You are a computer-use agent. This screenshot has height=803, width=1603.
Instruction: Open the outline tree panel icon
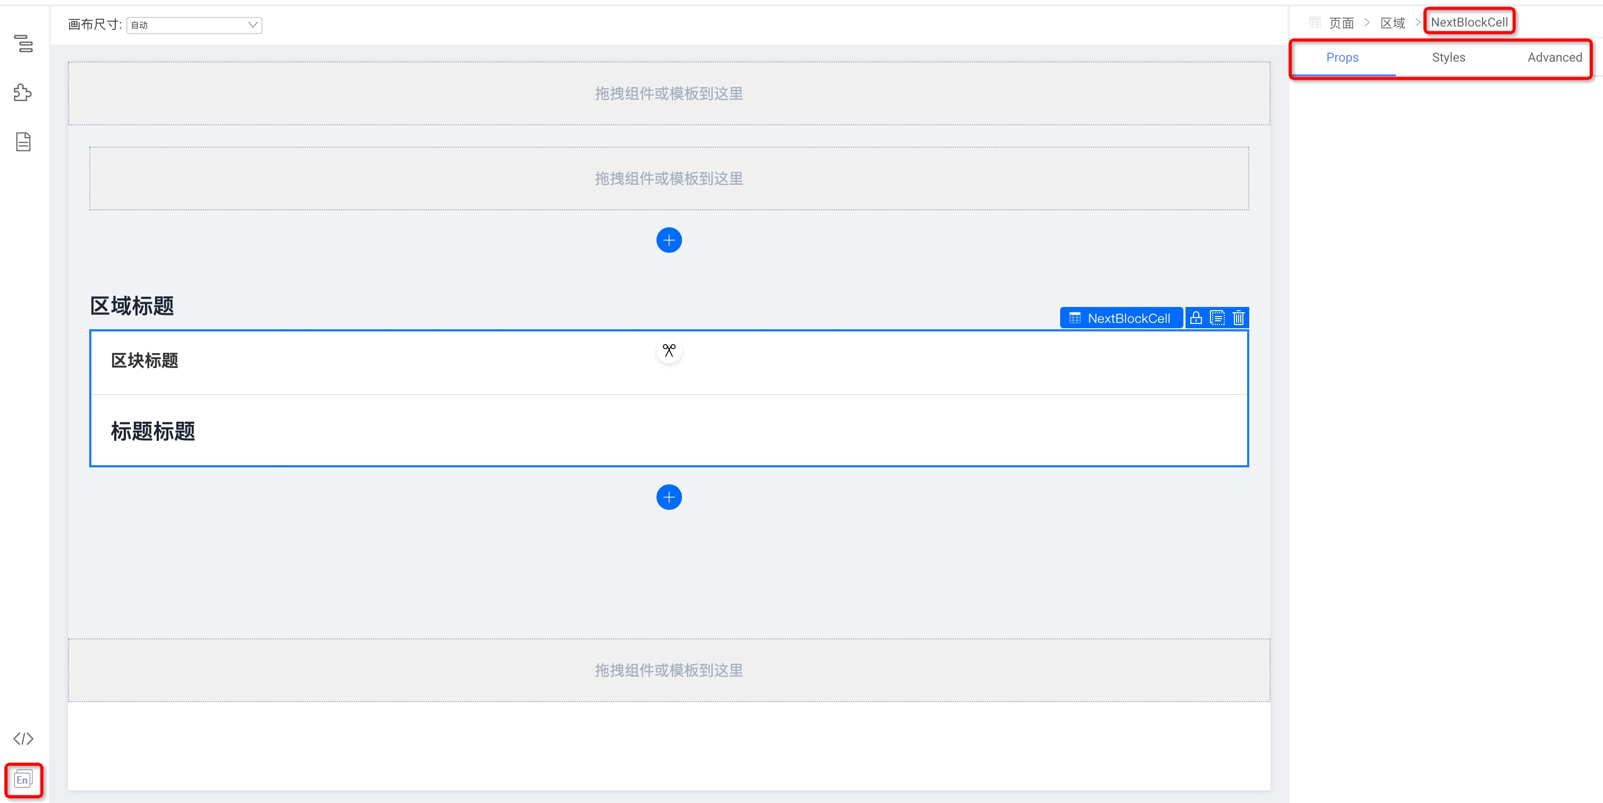[x=23, y=44]
